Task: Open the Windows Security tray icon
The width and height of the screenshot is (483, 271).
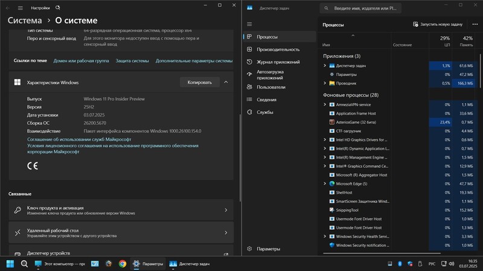Action: 410,264
